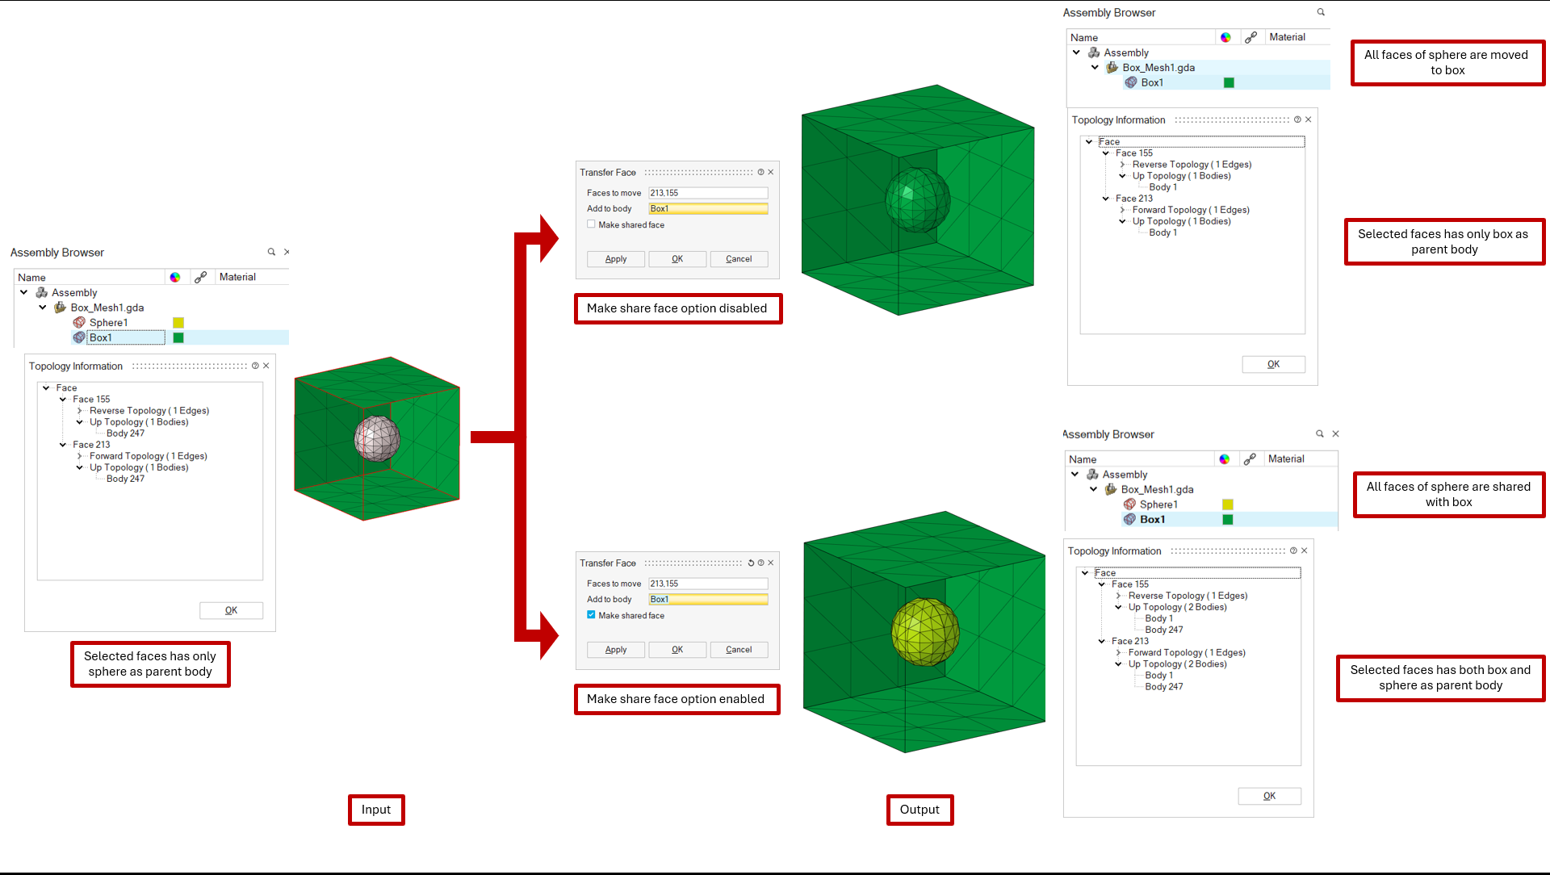This screenshot has width=1550, height=875.
Task: Click the reset arrow icon on the lower Transfer Face dialog
Action: click(x=750, y=563)
